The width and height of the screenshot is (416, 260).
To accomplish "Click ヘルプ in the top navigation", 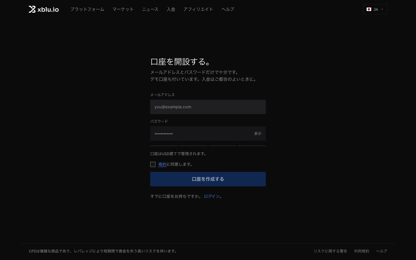I will (228, 9).
